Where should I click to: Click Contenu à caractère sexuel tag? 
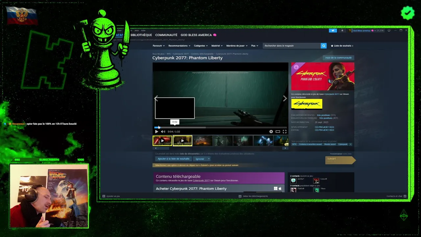[x=310, y=144]
